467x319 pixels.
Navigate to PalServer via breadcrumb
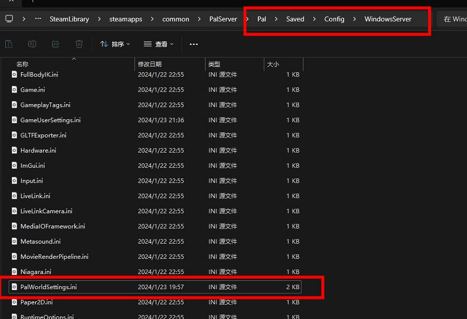click(x=223, y=19)
